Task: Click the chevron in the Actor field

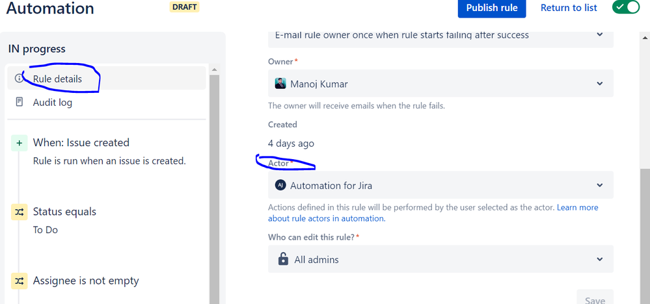Action: [599, 185]
